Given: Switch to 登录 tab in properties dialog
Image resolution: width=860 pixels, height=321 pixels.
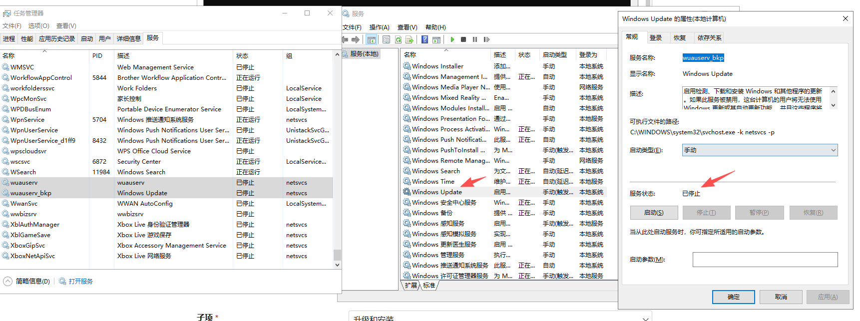Looking at the screenshot, I should point(656,37).
